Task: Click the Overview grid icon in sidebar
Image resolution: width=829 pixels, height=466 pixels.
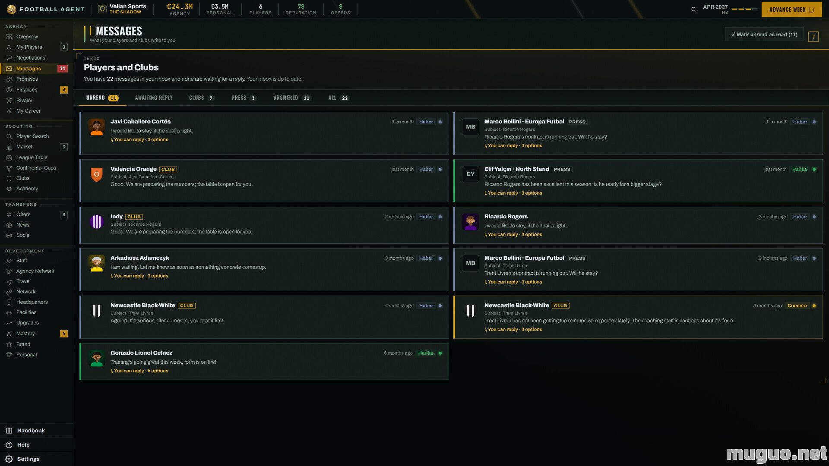Action: coord(9,37)
